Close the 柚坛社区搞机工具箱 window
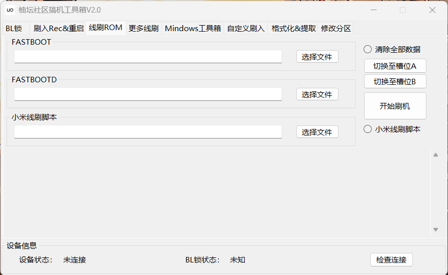 [x=432, y=10]
